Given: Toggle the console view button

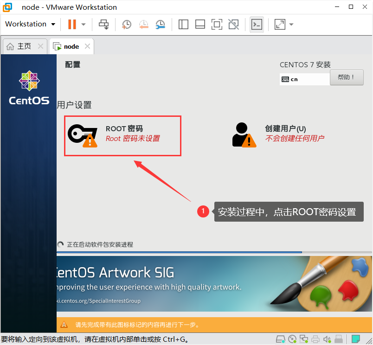Looking at the screenshot, I should 257,24.
